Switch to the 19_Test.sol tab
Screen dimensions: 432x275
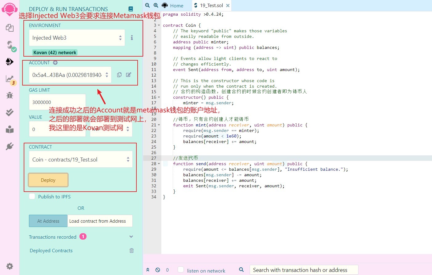pyautogui.click(x=212, y=6)
